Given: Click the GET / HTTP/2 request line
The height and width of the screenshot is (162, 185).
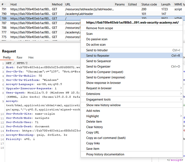Looking at the screenshot, I should click(x=17, y=63).
